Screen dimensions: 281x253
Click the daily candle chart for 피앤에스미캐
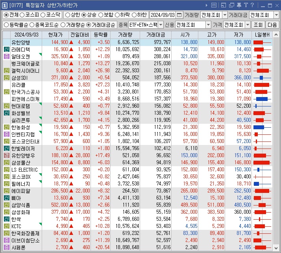[x=262, y=99]
